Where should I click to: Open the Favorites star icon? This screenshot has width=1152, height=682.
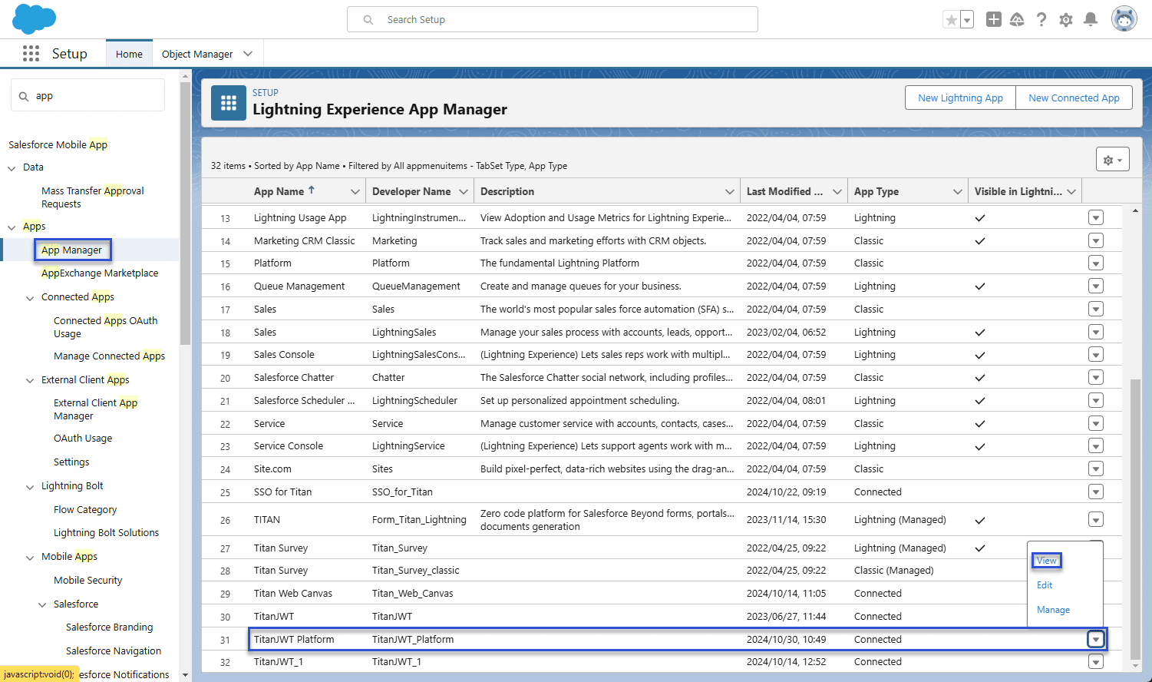pos(952,19)
